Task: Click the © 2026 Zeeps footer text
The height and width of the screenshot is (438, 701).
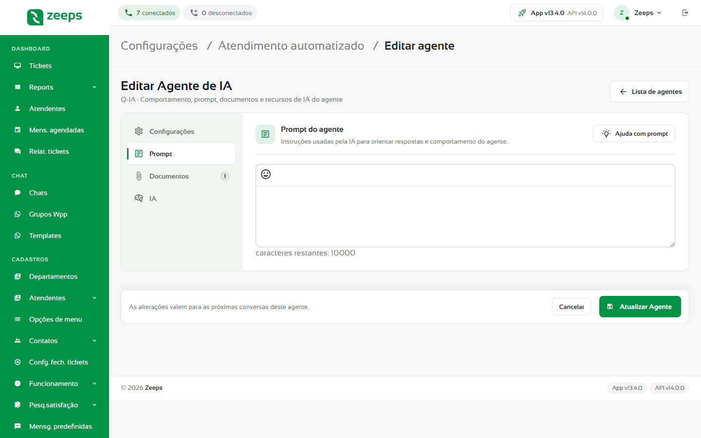Action: [x=142, y=388]
